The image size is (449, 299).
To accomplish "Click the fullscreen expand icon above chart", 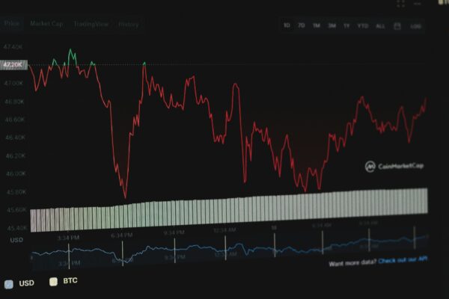I will click(401, 4).
